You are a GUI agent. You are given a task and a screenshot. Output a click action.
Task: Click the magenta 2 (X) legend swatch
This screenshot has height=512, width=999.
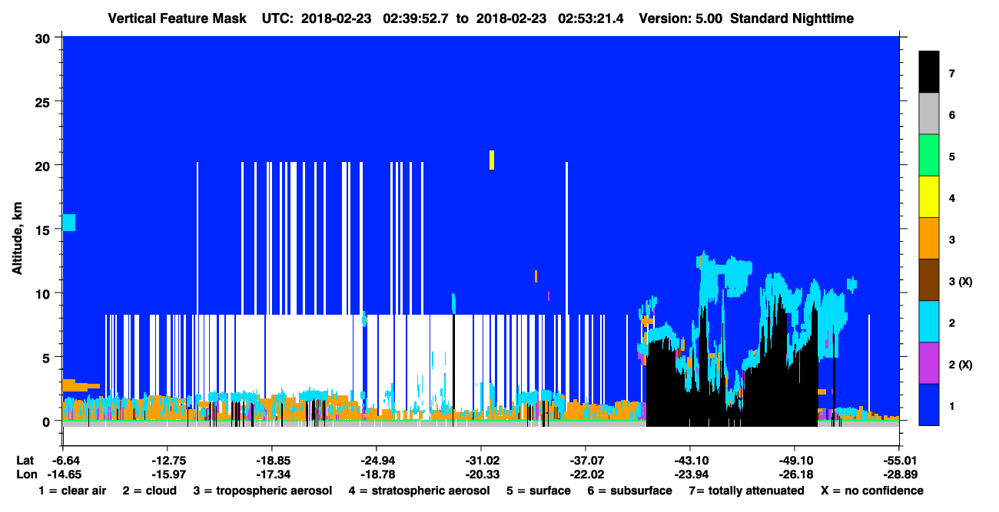pyautogui.click(x=929, y=363)
